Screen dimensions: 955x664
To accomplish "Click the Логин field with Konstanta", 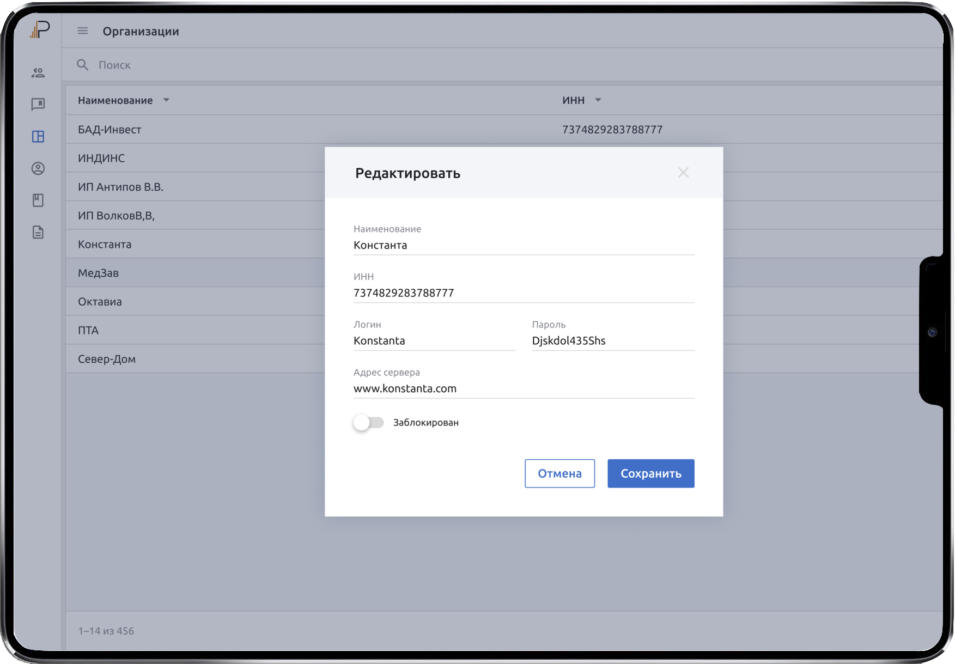I will tap(434, 341).
